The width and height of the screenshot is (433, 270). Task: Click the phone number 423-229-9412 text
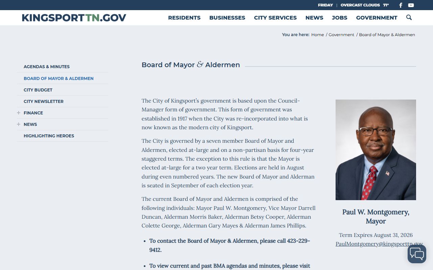(x=230, y=245)
